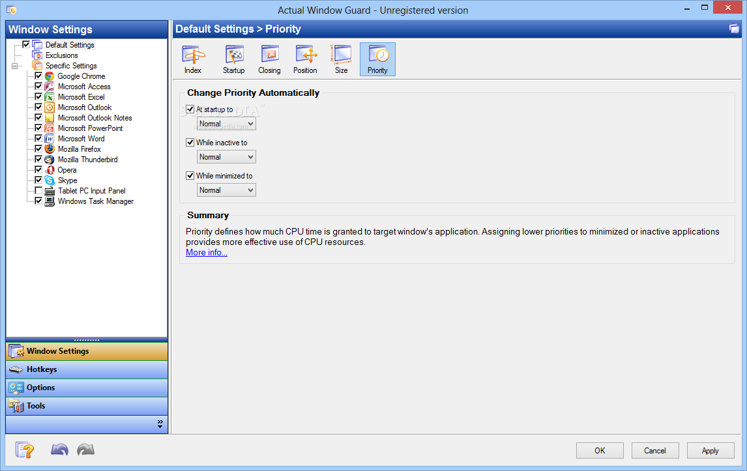Image resolution: width=747 pixels, height=471 pixels.
Task: Click the redo arrow icon
Action: 86,450
